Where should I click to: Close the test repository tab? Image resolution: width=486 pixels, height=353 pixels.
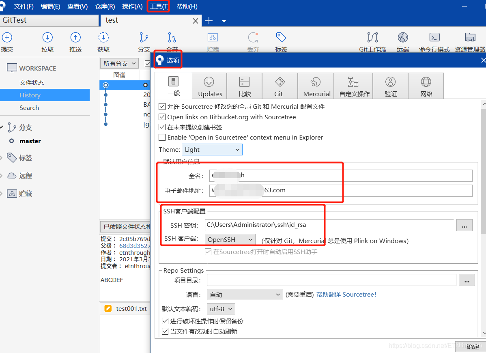(195, 21)
